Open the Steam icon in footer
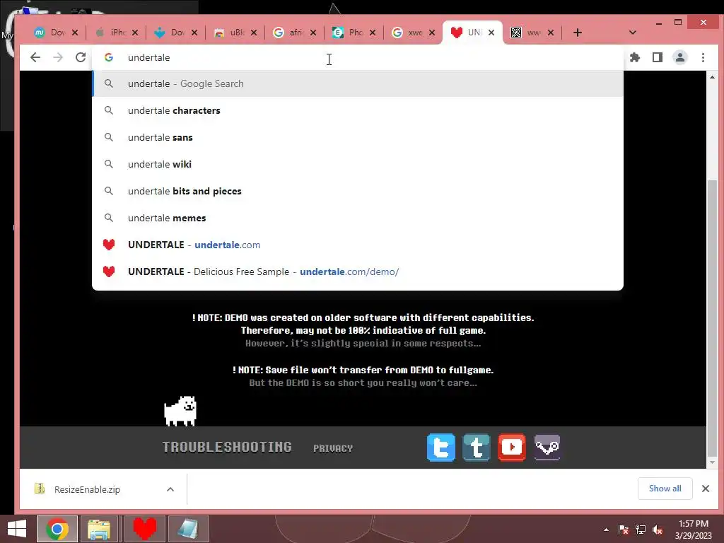724x543 pixels. (x=547, y=448)
